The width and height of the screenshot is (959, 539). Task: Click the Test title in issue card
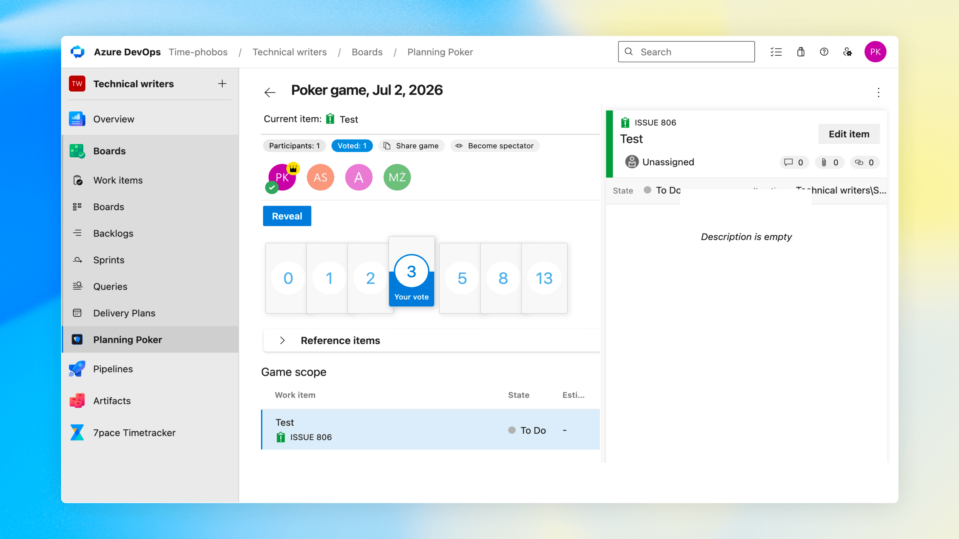point(631,139)
